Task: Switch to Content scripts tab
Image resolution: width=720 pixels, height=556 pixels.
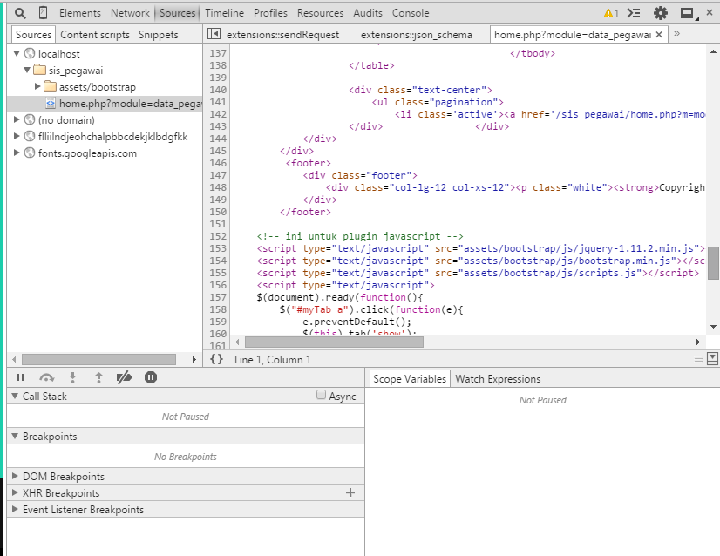Action: (x=95, y=35)
